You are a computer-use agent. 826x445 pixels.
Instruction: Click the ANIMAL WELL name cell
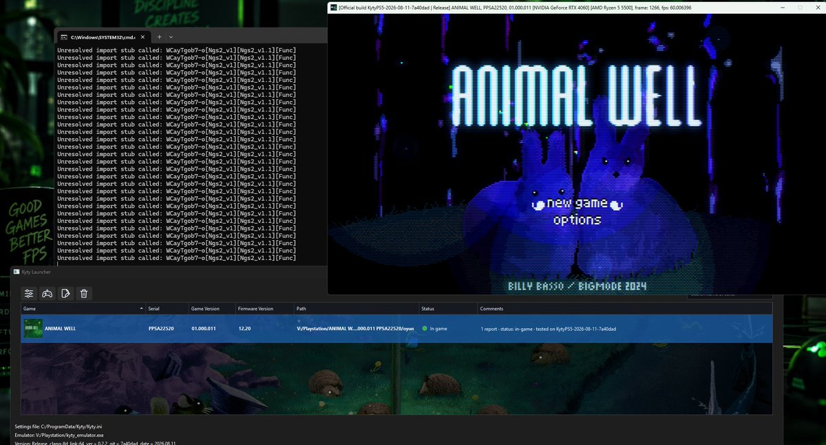(60, 329)
